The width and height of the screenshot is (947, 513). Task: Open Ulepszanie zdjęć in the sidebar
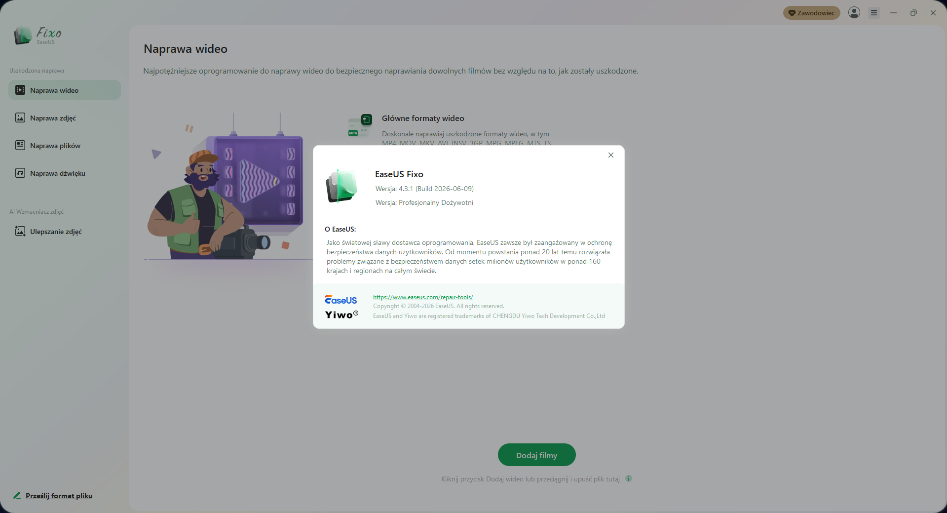tap(65, 232)
